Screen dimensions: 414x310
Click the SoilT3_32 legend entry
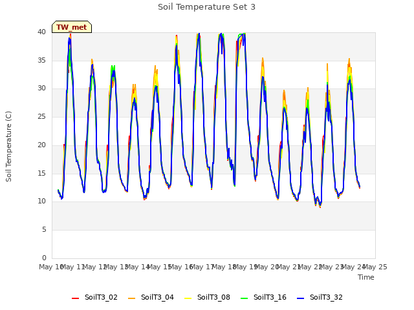320,297
